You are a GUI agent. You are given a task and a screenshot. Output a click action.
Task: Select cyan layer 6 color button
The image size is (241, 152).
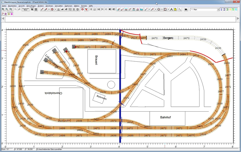(236, 9)
